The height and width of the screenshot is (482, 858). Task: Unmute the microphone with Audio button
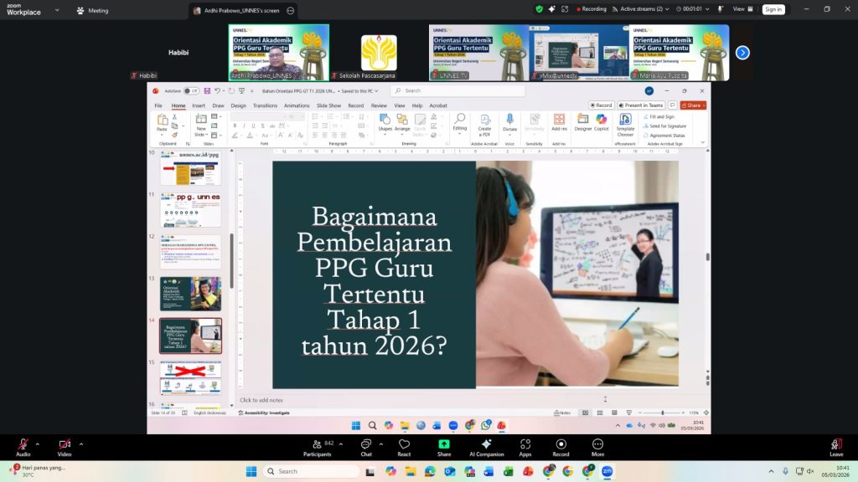23,447
